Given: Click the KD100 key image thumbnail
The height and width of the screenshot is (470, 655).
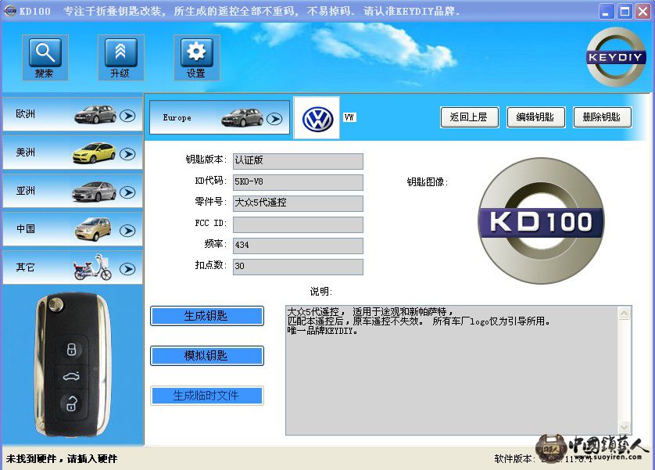Looking at the screenshot, I should click(x=542, y=221).
